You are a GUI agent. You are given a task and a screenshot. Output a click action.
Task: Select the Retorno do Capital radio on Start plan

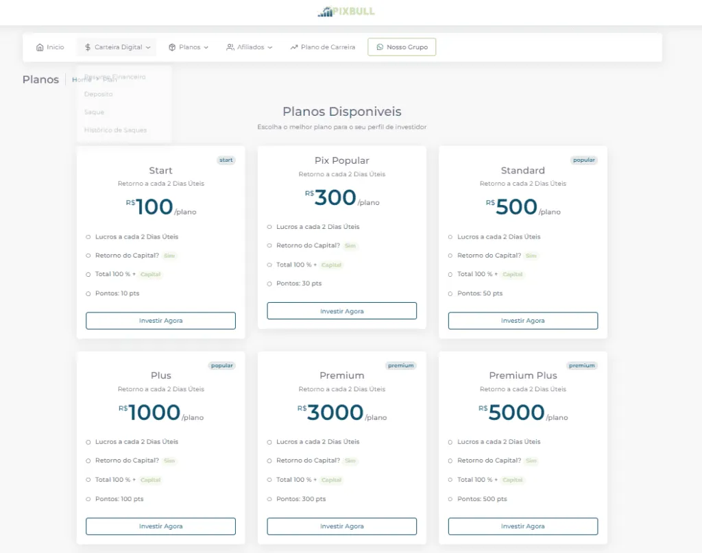tap(89, 256)
